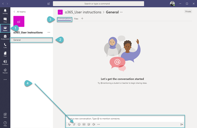Expand more apps ellipsis in sidebar
Screen dimensions: 197x128
5,79
